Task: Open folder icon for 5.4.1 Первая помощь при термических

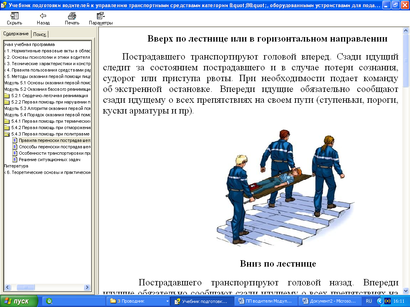Action: [7, 122]
